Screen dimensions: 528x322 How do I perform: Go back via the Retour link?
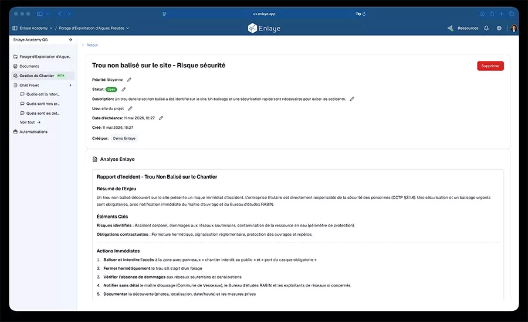coord(90,45)
